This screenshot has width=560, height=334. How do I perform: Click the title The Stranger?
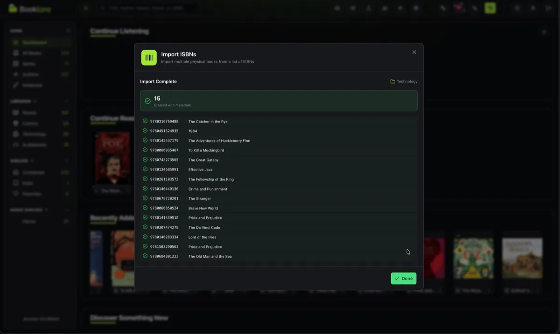[x=200, y=199]
